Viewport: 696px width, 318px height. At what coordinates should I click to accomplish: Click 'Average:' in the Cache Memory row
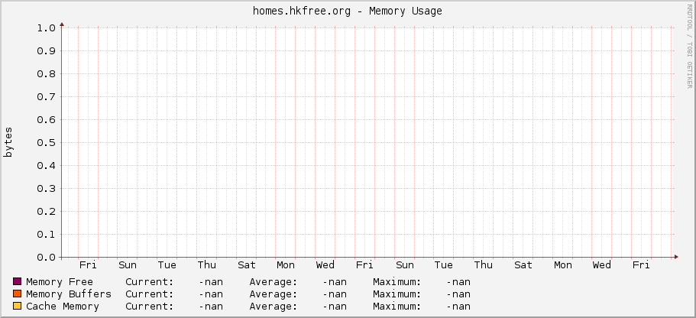(x=274, y=306)
